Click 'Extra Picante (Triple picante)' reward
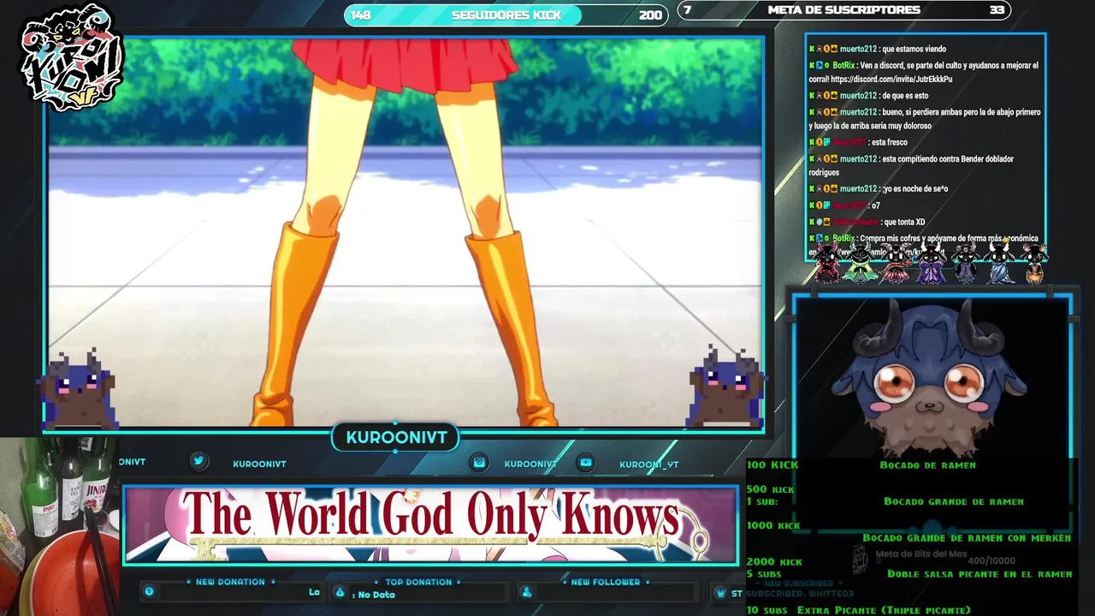This screenshot has width=1095, height=616. (x=884, y=610)
